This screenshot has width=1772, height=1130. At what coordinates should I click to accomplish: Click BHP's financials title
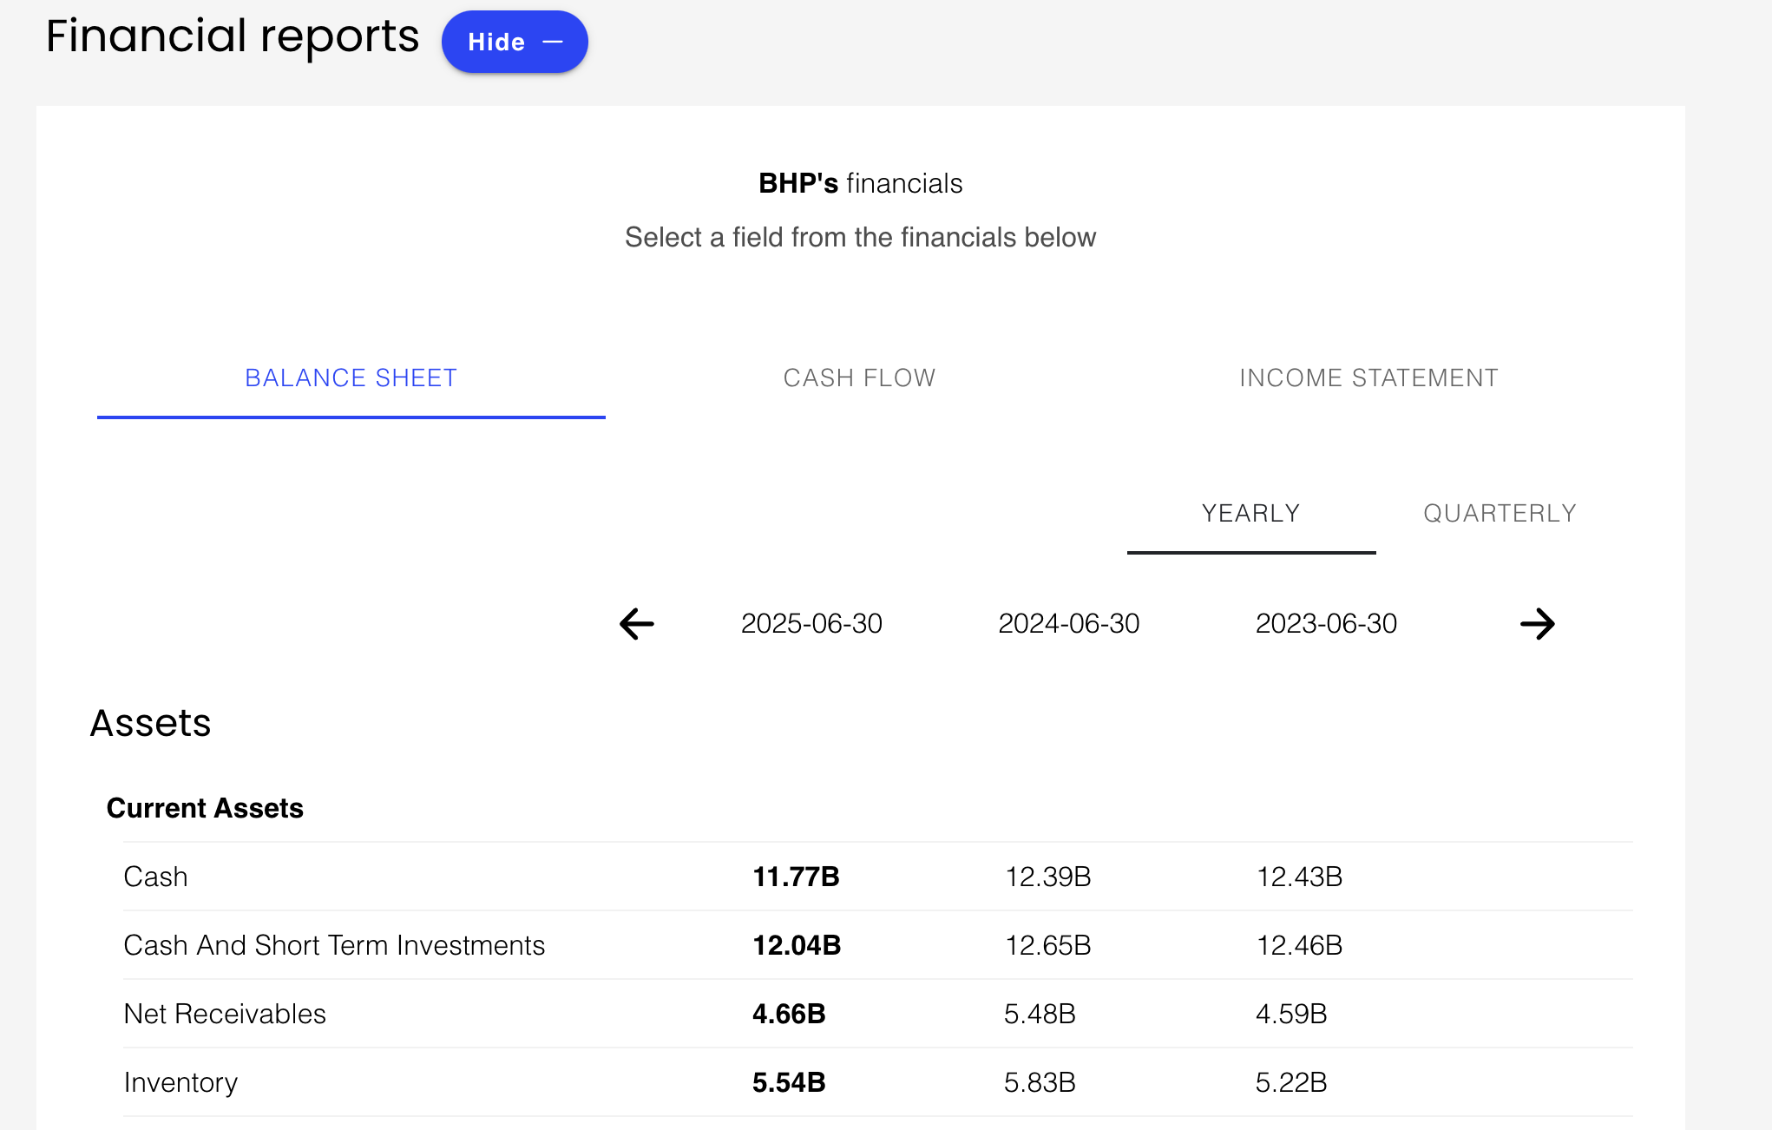(860, 183)
